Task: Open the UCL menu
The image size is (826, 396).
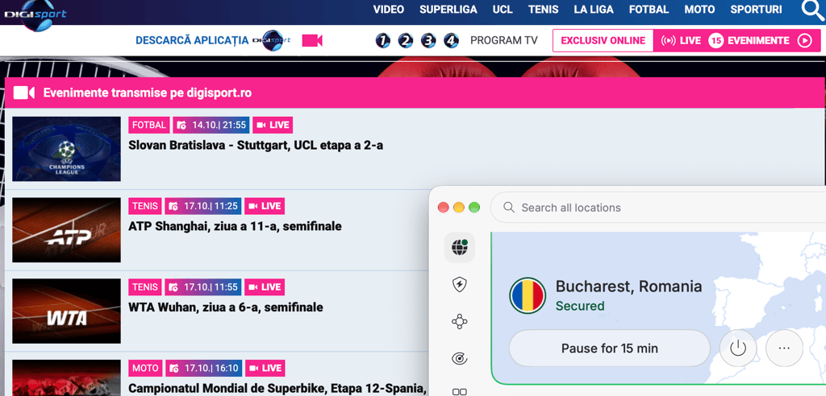Action: pos(503,10)
